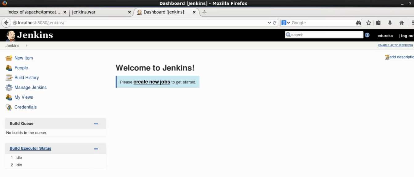The width and height of the screenshot is (414, 177).
Task: Click the Firefox home icon
Action: pyautogui.click(x=402, y=23)
